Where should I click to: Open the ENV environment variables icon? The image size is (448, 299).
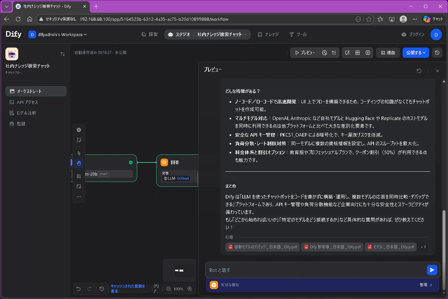(x=358, y=53)
